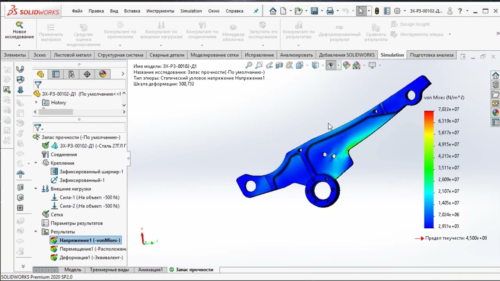Image resolution: width=500 pixels, height=281 pixels.
Task: Open the FeatureManager design tree tab
Action: [x=40, y=74]
